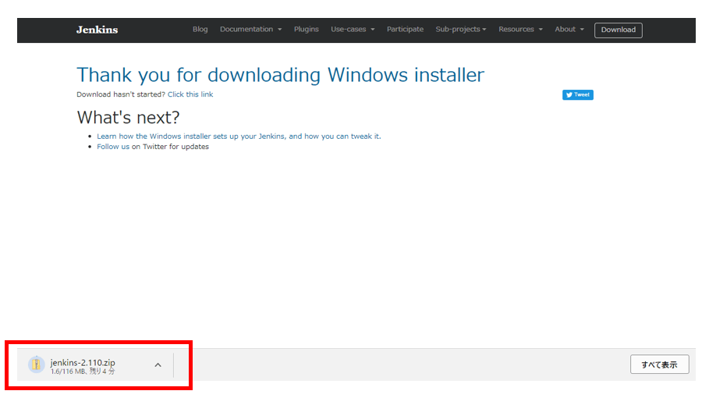Click the 'Click this link' download link
Viewport: 709px width, 398px height.
click(x=190, y=94)
